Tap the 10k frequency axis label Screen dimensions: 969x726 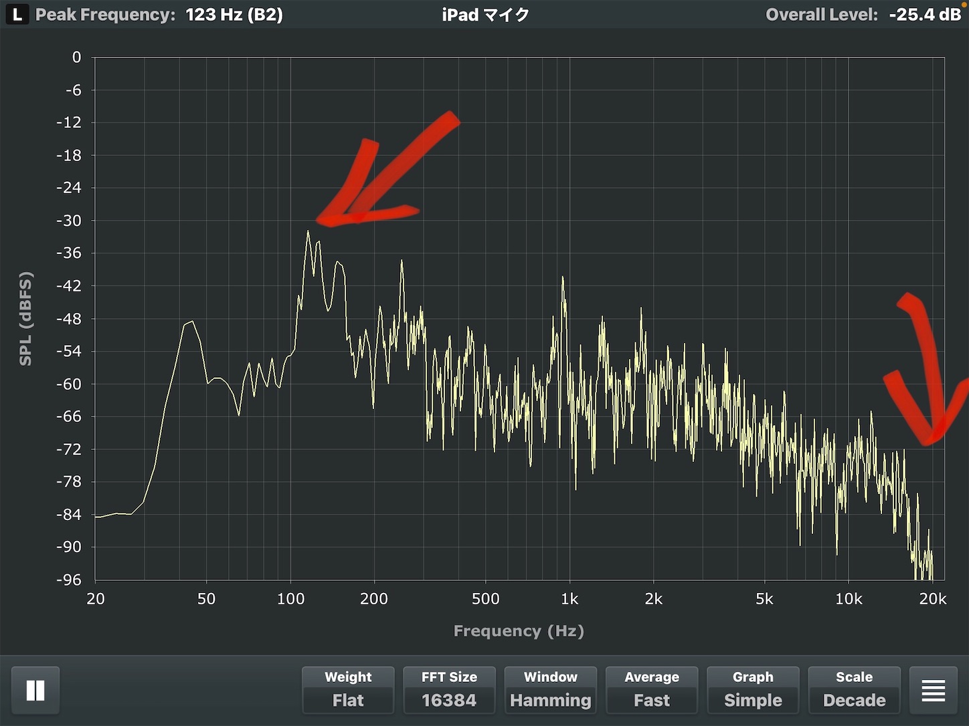click(849, 599)
